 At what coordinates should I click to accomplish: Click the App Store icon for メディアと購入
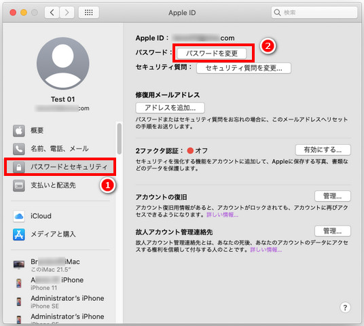[x=19, y=234]
